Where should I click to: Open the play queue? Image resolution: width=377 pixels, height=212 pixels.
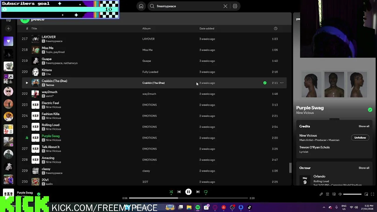click(x=328, y=194)
